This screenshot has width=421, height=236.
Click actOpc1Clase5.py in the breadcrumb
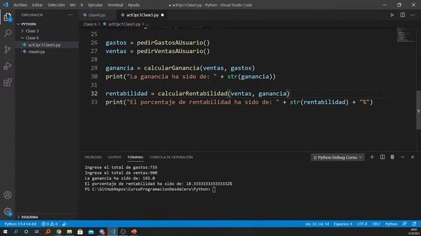124,24
